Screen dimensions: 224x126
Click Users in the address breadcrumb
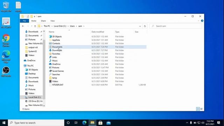click(72, 26)
